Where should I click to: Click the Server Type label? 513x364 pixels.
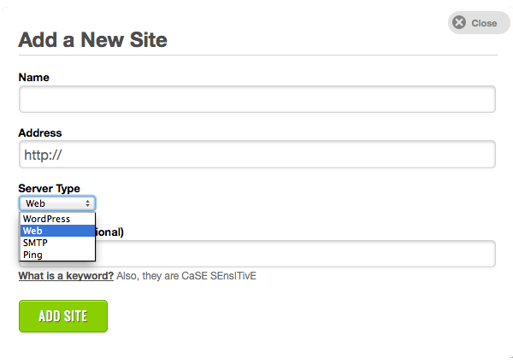(49, 189)
